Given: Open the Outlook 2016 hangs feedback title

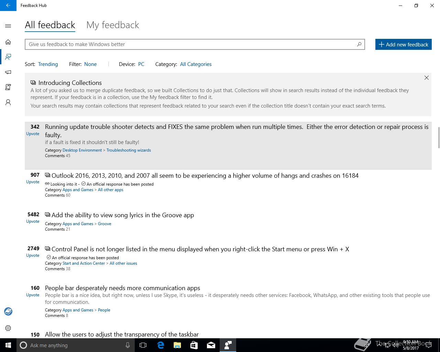Looking at the screenshot, I should pos(205,176).
